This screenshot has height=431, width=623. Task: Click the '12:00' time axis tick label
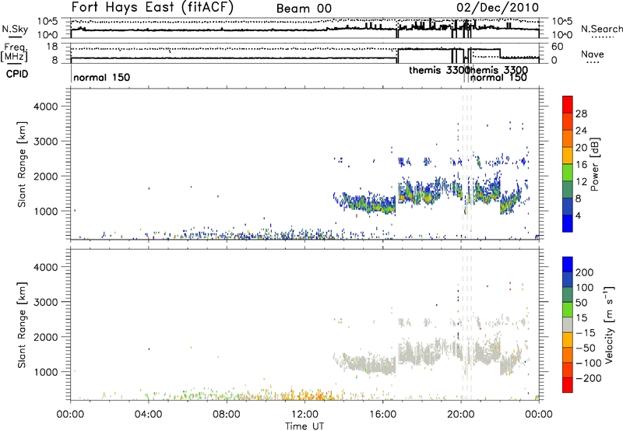coord(304,415)
